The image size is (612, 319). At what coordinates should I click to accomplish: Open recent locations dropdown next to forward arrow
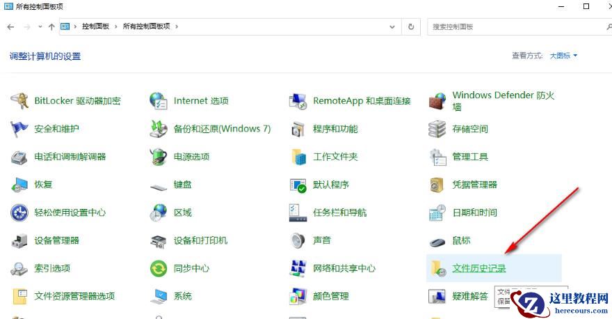click(40, 26)
